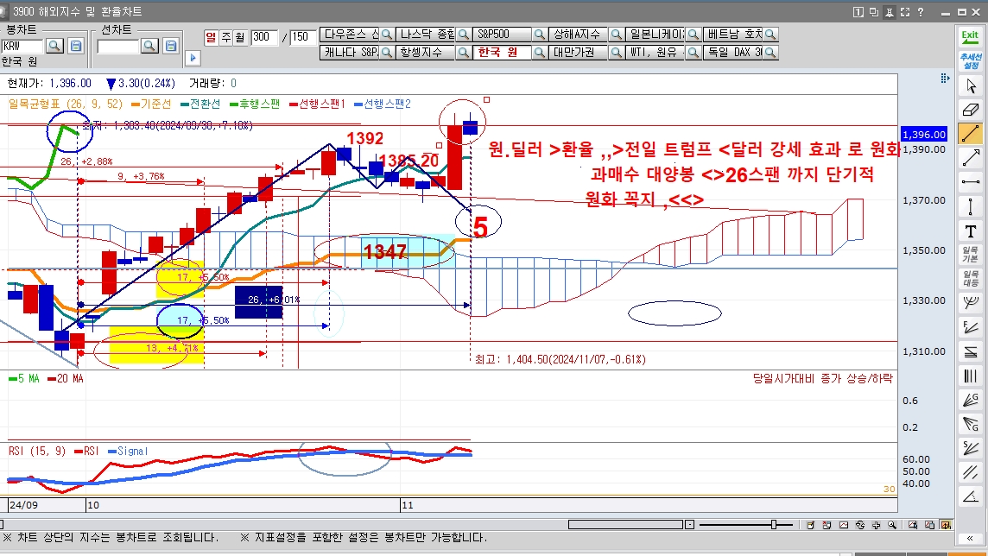The image size is (988, 556).
Task: Open search beside 대만가권 slot
Action: pyautogui.click(x=617, y=53)
